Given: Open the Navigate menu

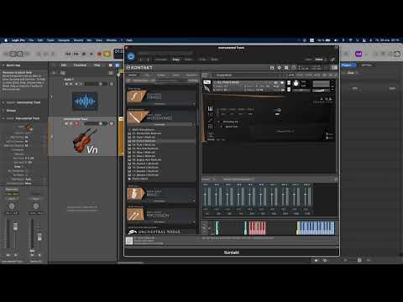Looking at the screenshot, I should pyautogui.click(x=64, y=40).
